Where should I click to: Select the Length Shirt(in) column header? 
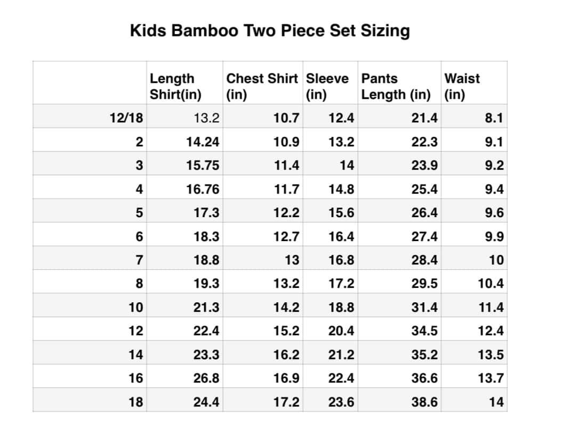[175, 87]
